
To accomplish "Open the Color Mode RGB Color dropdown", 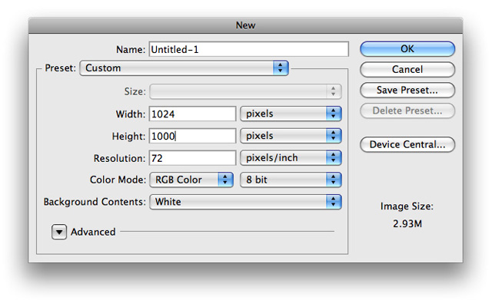I will tap(191, 180).
